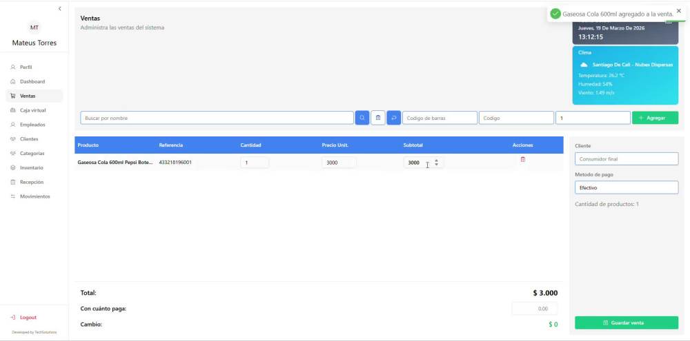This screenshot has height=341, width=690.
Task: Click the Santiago De Cali - Nubes Dispersas text
Action: point(632,65)
